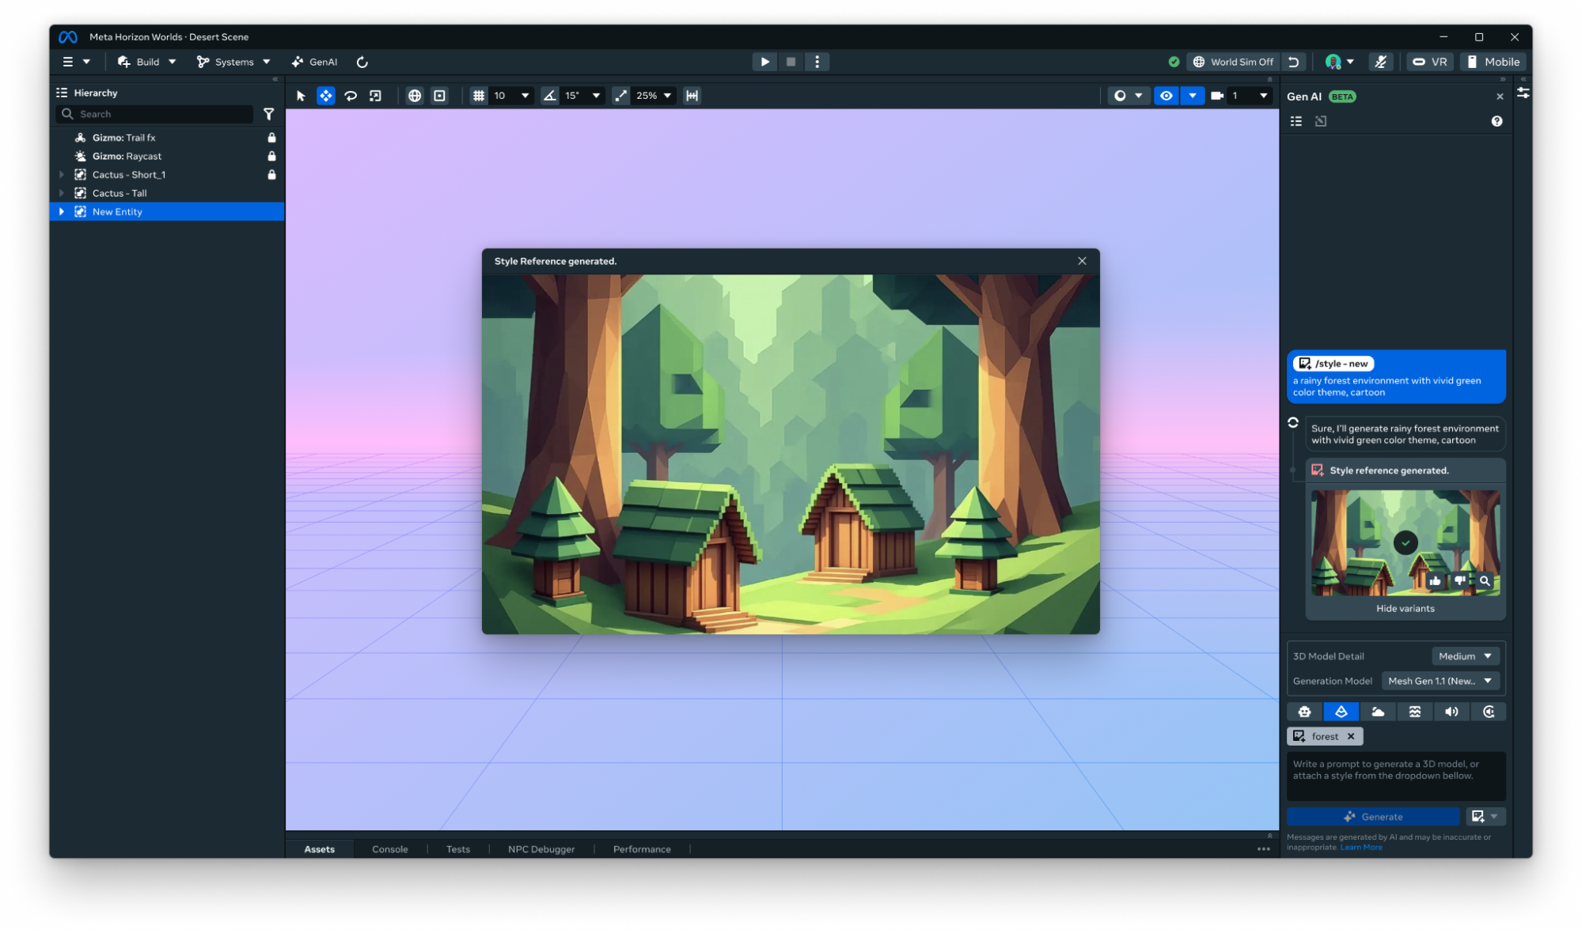Open the Build menu
The height and width of the screenshot is (933, 1582).
point(147,62)
